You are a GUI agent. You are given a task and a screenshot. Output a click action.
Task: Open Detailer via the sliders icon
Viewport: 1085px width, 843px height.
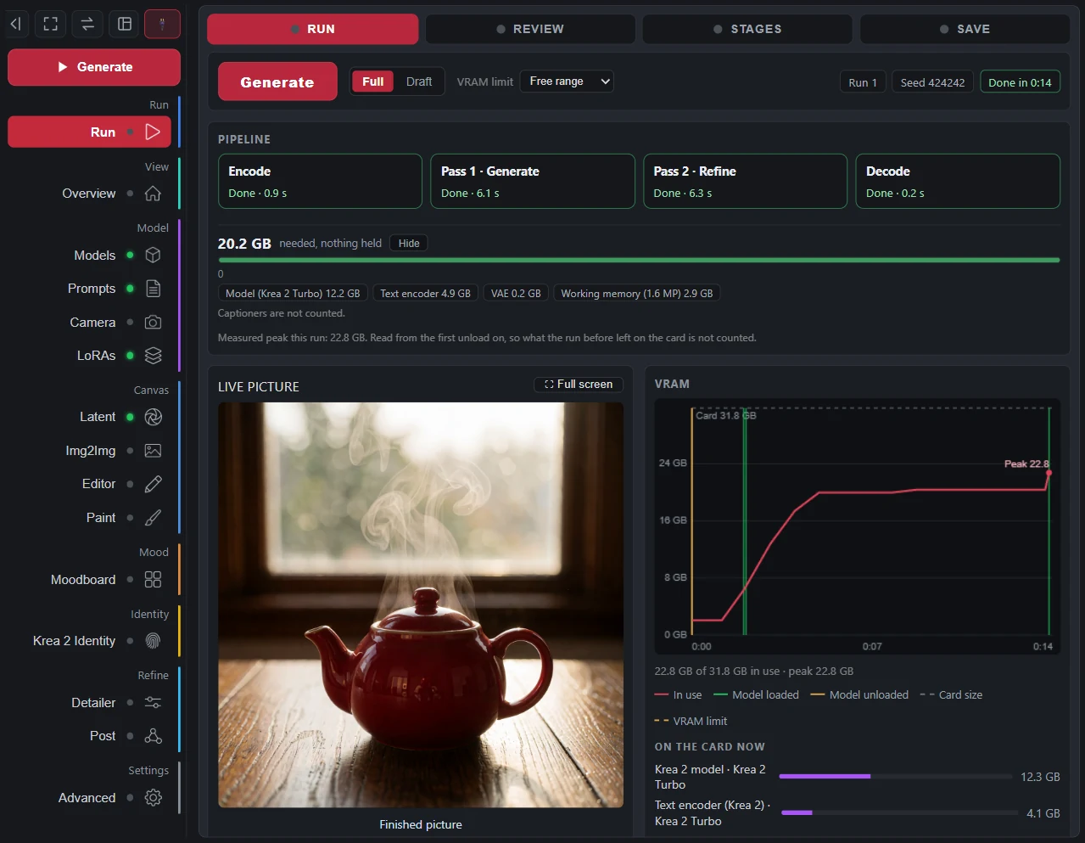click(x=153, y=703)
